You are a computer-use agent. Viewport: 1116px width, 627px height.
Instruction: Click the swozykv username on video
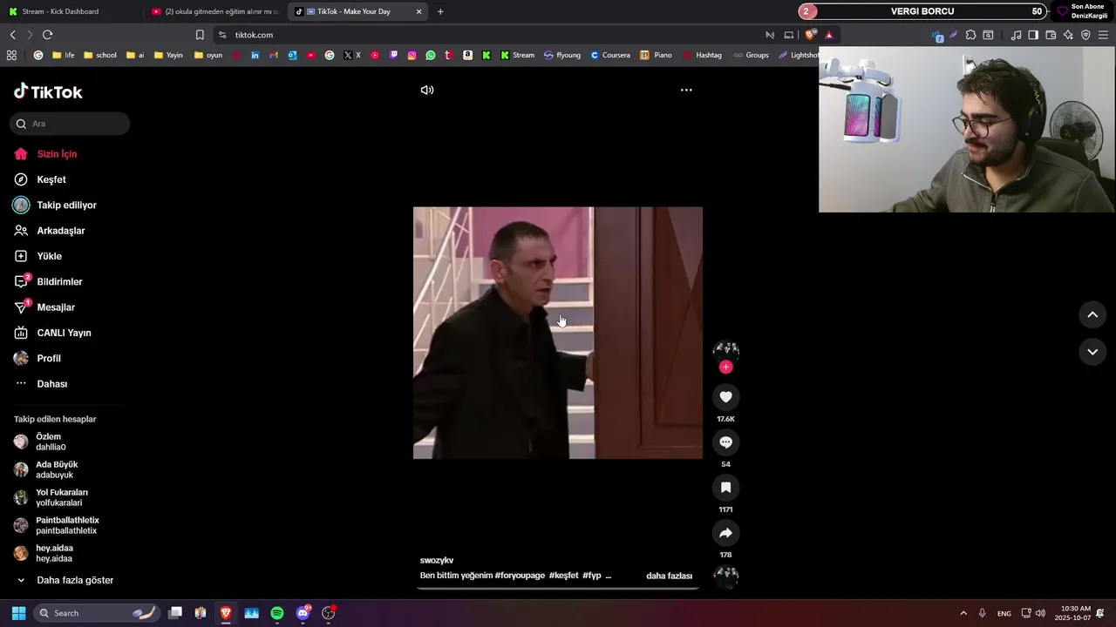437,560
